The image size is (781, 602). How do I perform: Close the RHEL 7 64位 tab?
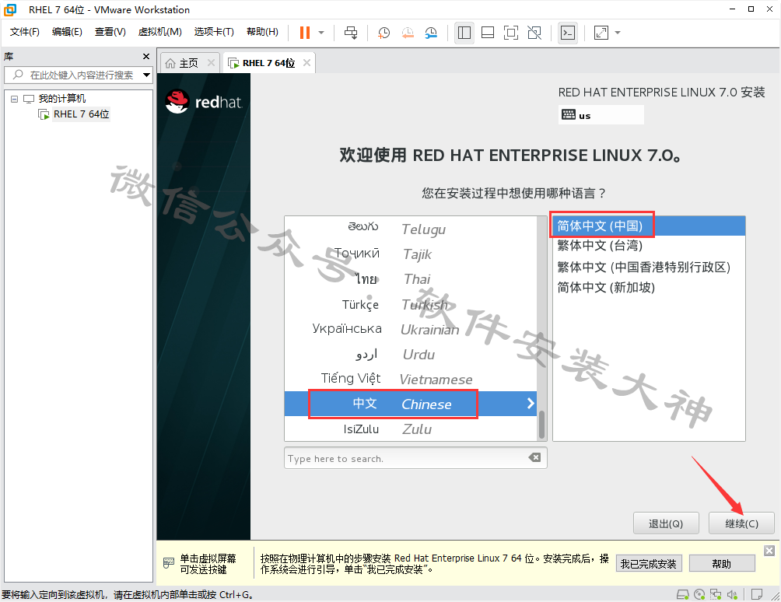point(306,63)
